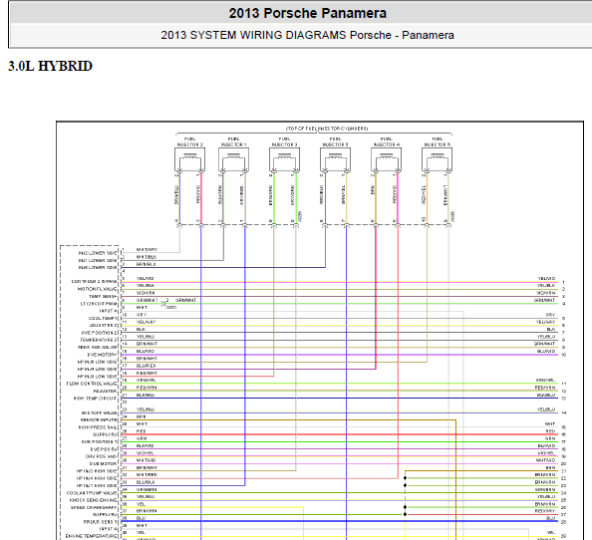Click the "HIGH TEMP CIRCUIT" pin label
The image size is (592, 540).
tap(96, 399)
